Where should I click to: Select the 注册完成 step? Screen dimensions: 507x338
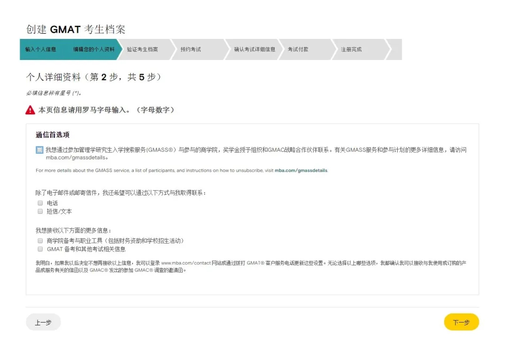[x=352, y=49]
